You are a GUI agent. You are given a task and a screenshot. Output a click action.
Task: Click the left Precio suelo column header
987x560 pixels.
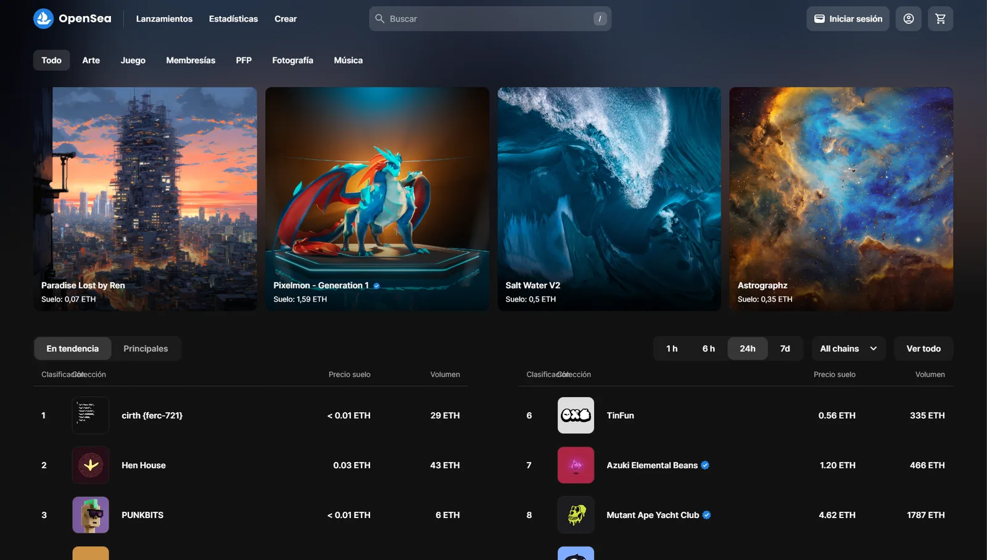point(350,374)
